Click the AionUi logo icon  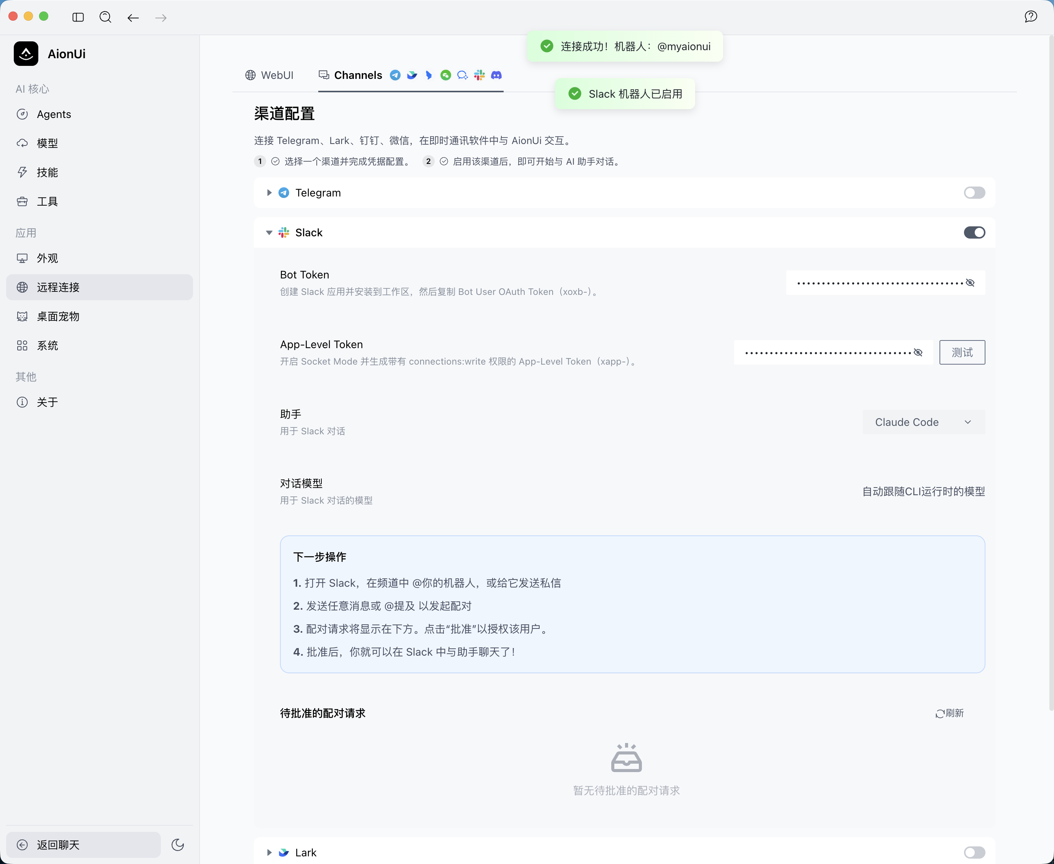click(x=26, y=54)
